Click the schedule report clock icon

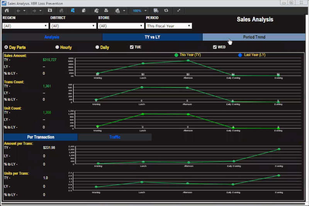click(x=96, y=11)
